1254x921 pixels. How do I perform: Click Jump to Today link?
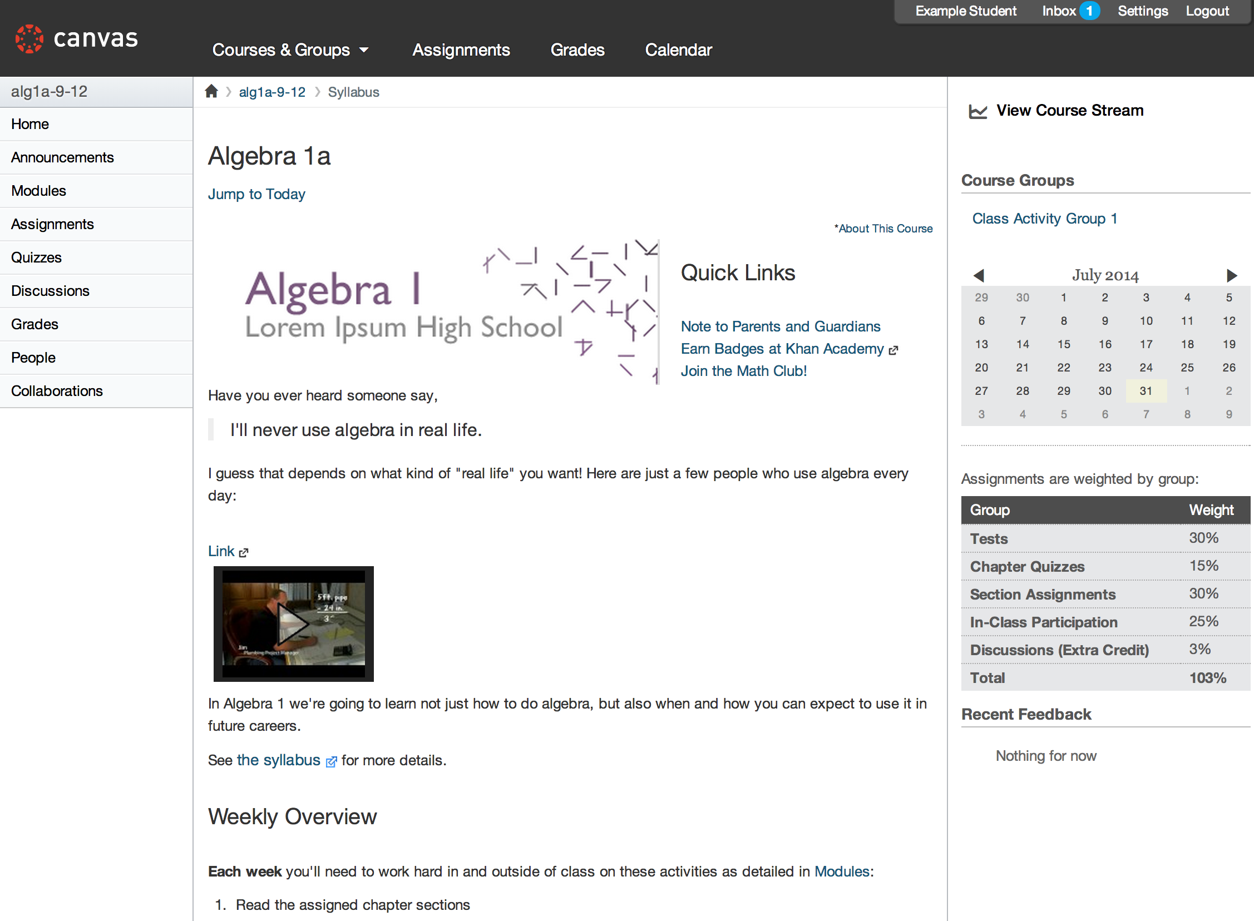(x=256, y=194)
